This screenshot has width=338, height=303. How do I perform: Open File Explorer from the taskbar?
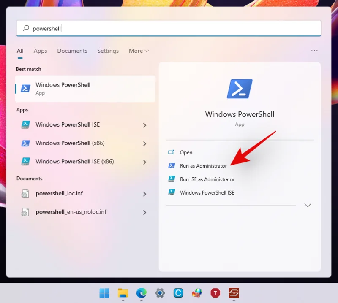(123, 293)
